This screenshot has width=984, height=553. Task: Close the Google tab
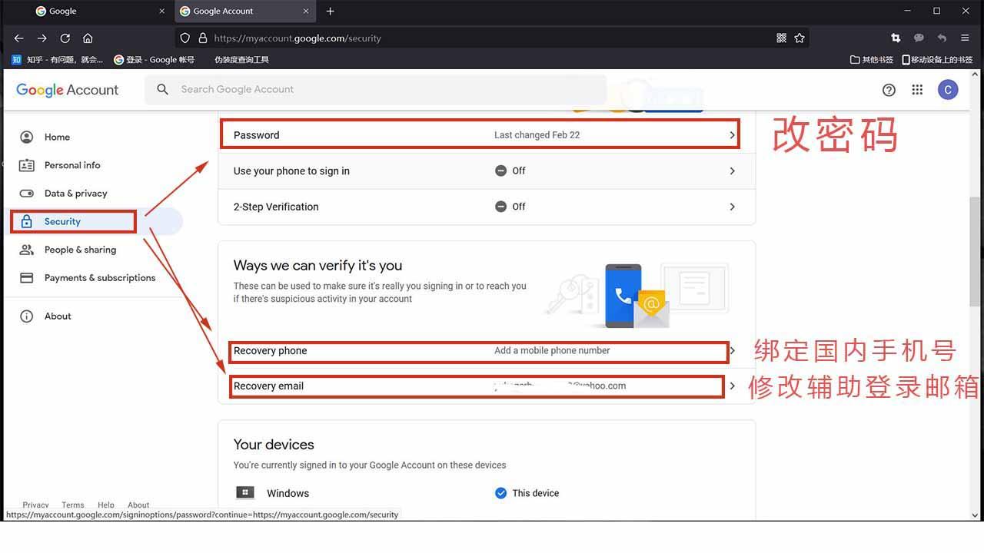161,11
